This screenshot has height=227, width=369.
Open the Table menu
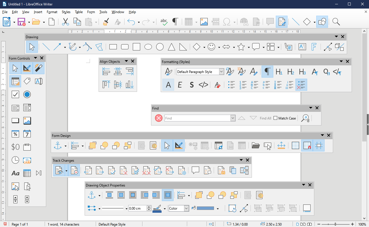click(79, 12)
